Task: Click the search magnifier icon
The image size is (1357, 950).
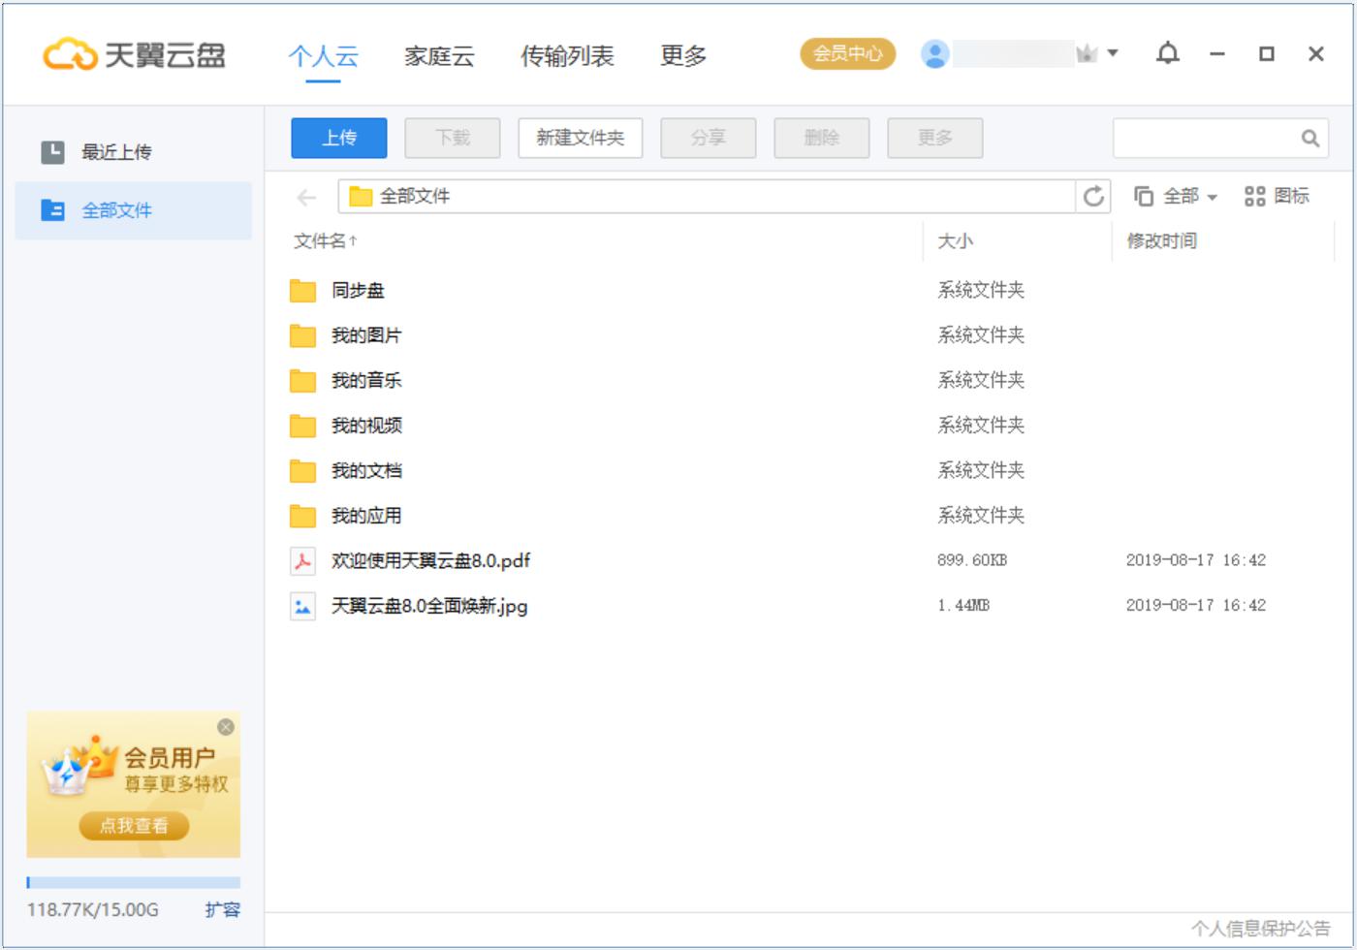Action: tap(1310, 138)
